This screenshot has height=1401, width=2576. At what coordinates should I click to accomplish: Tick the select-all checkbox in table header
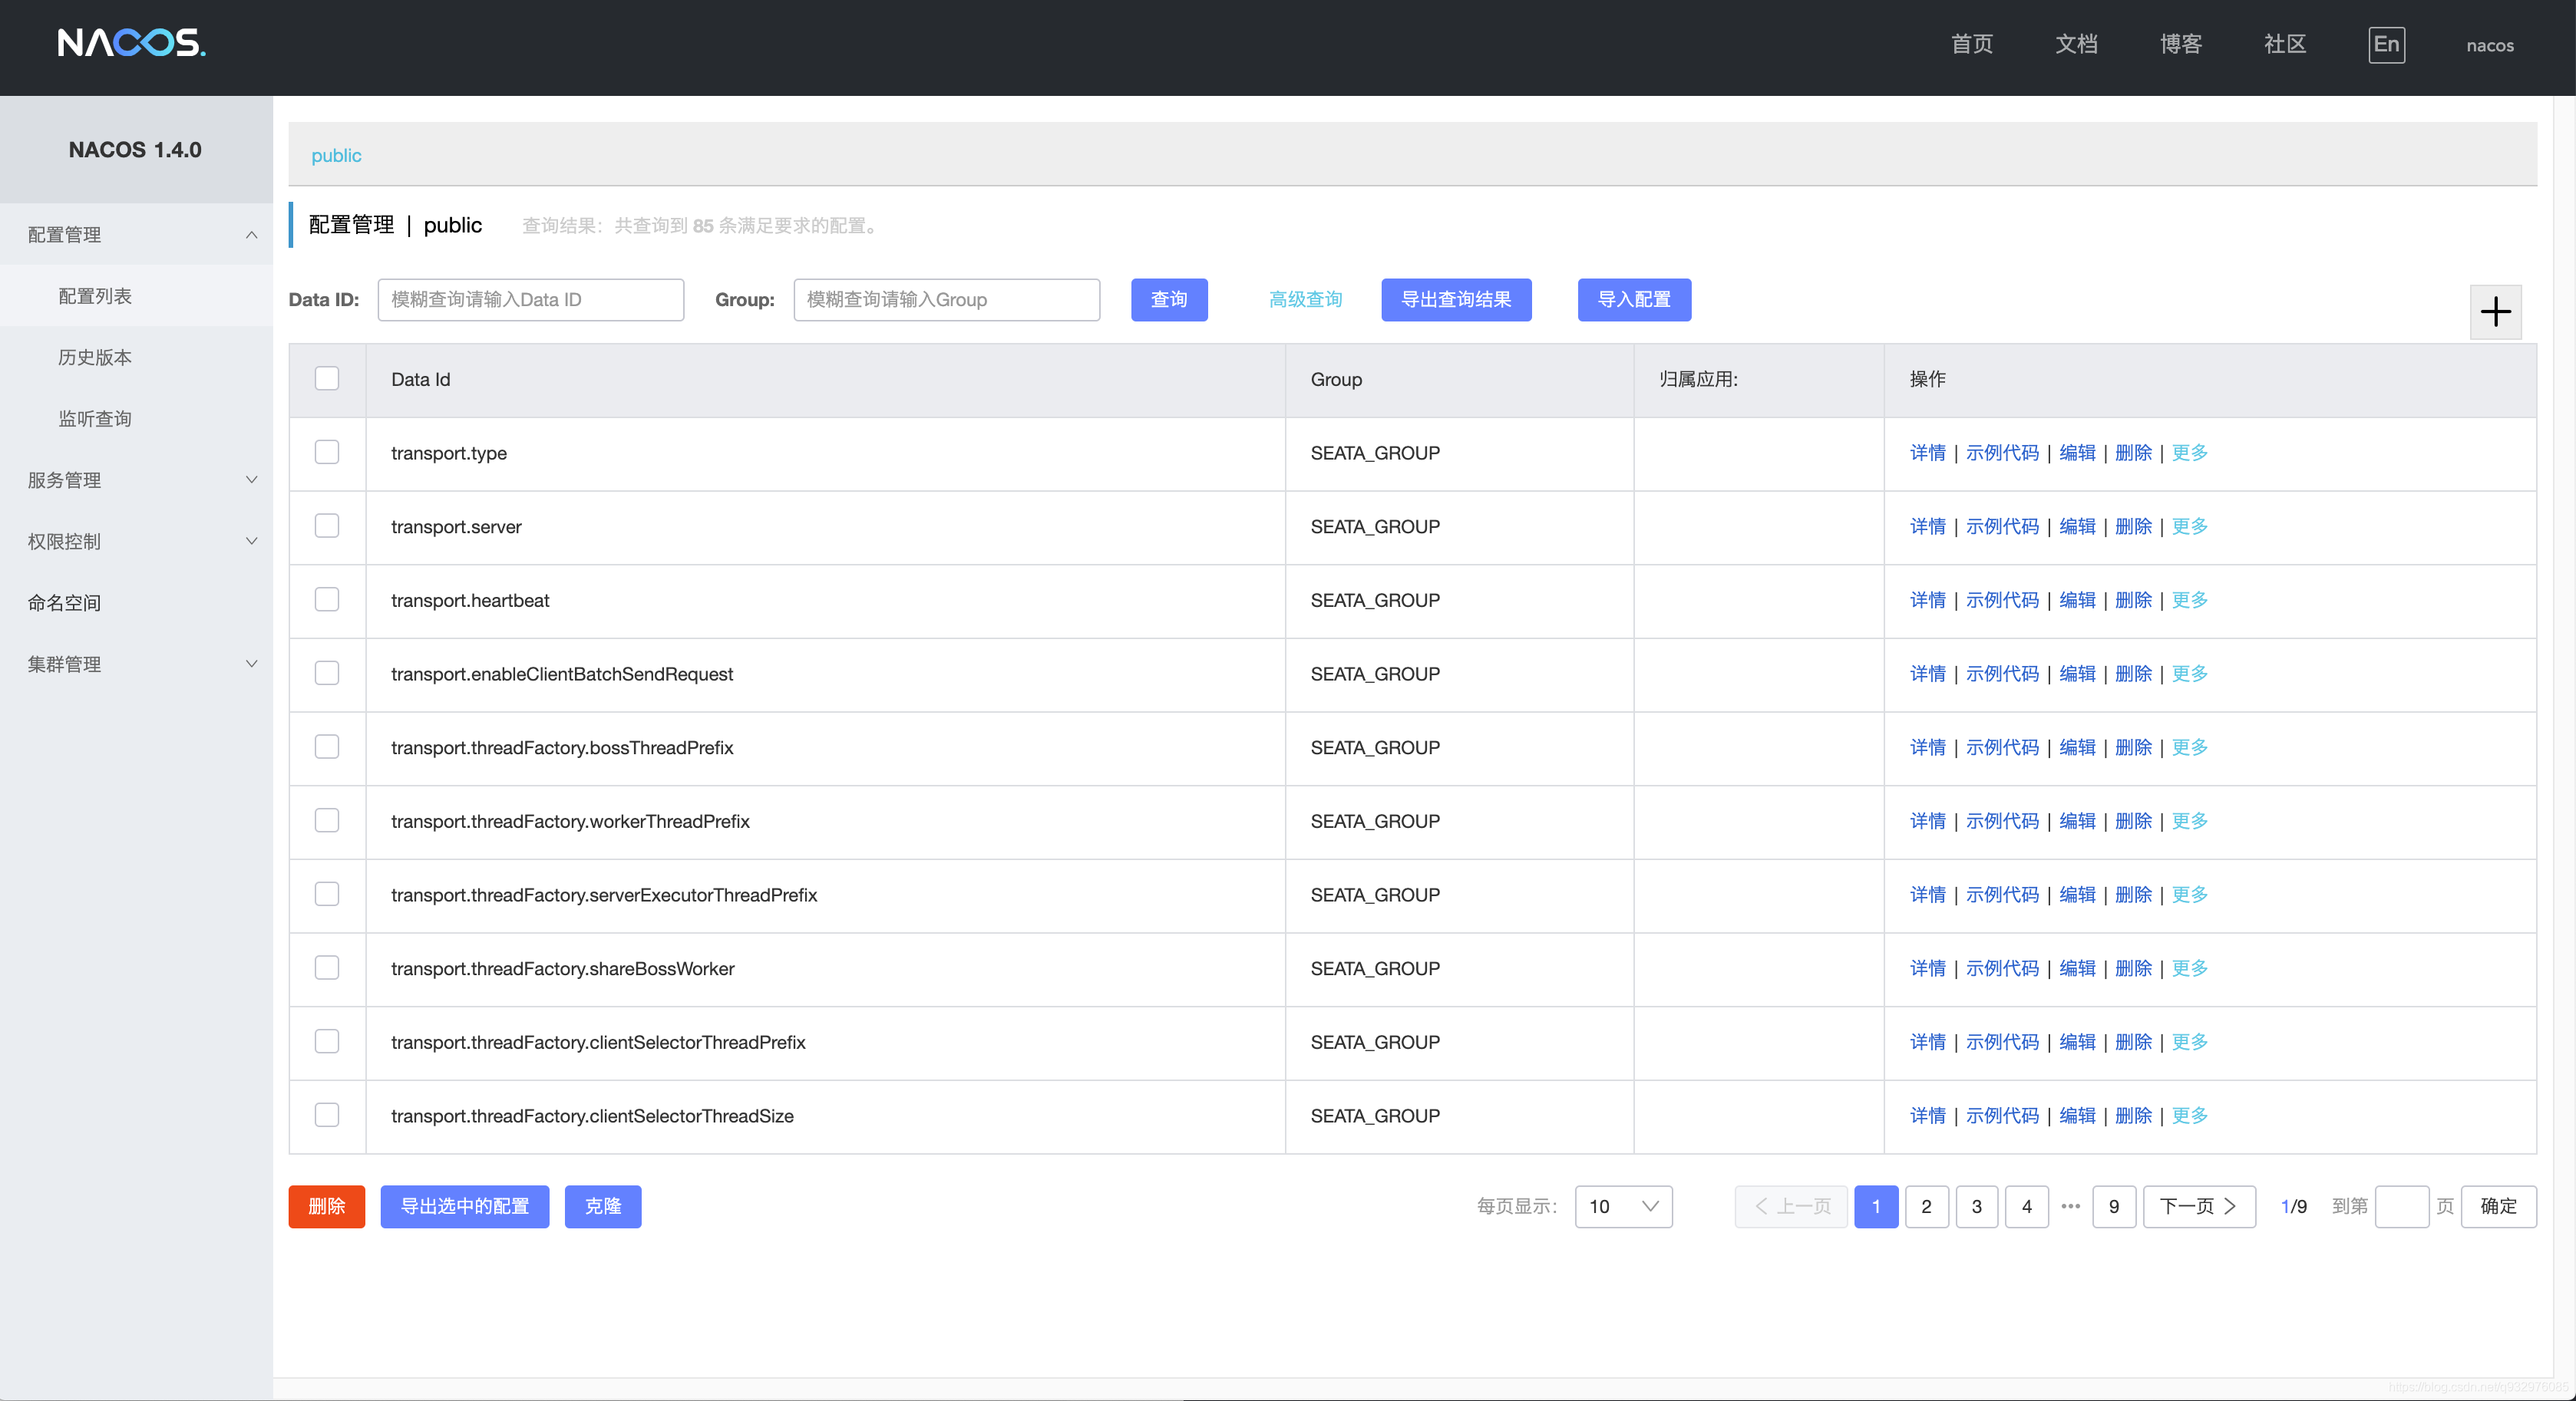[x=327, y=379]
